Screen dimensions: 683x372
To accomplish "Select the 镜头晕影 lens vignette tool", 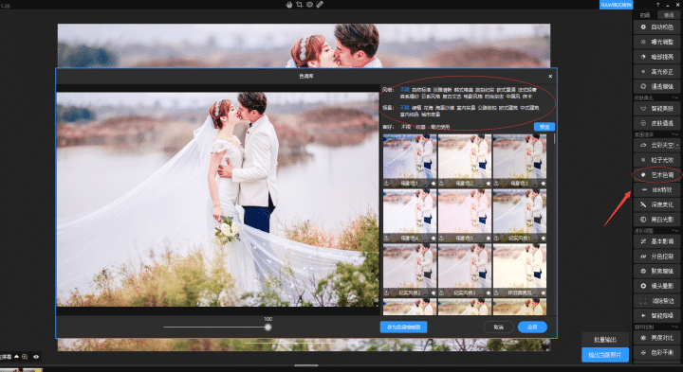I will point(656,286).
